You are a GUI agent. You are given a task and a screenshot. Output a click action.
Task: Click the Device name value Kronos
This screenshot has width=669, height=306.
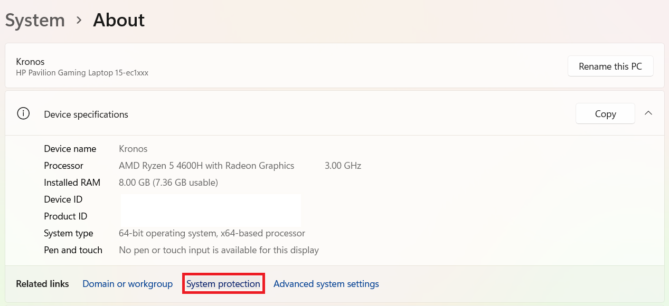133,149
